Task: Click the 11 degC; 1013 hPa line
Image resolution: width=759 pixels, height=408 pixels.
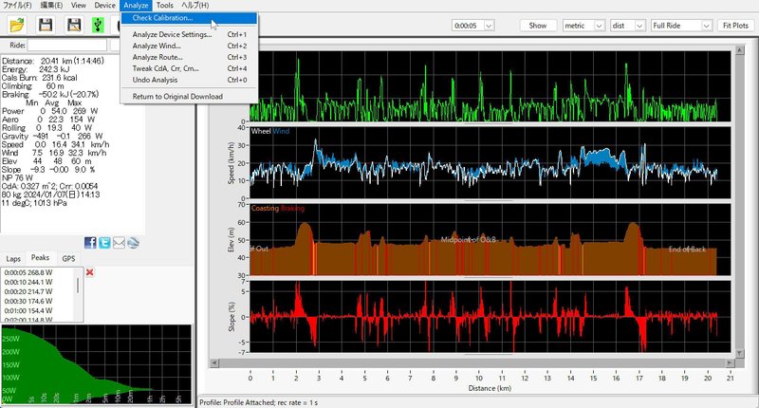Action: (x=34, y=203)
